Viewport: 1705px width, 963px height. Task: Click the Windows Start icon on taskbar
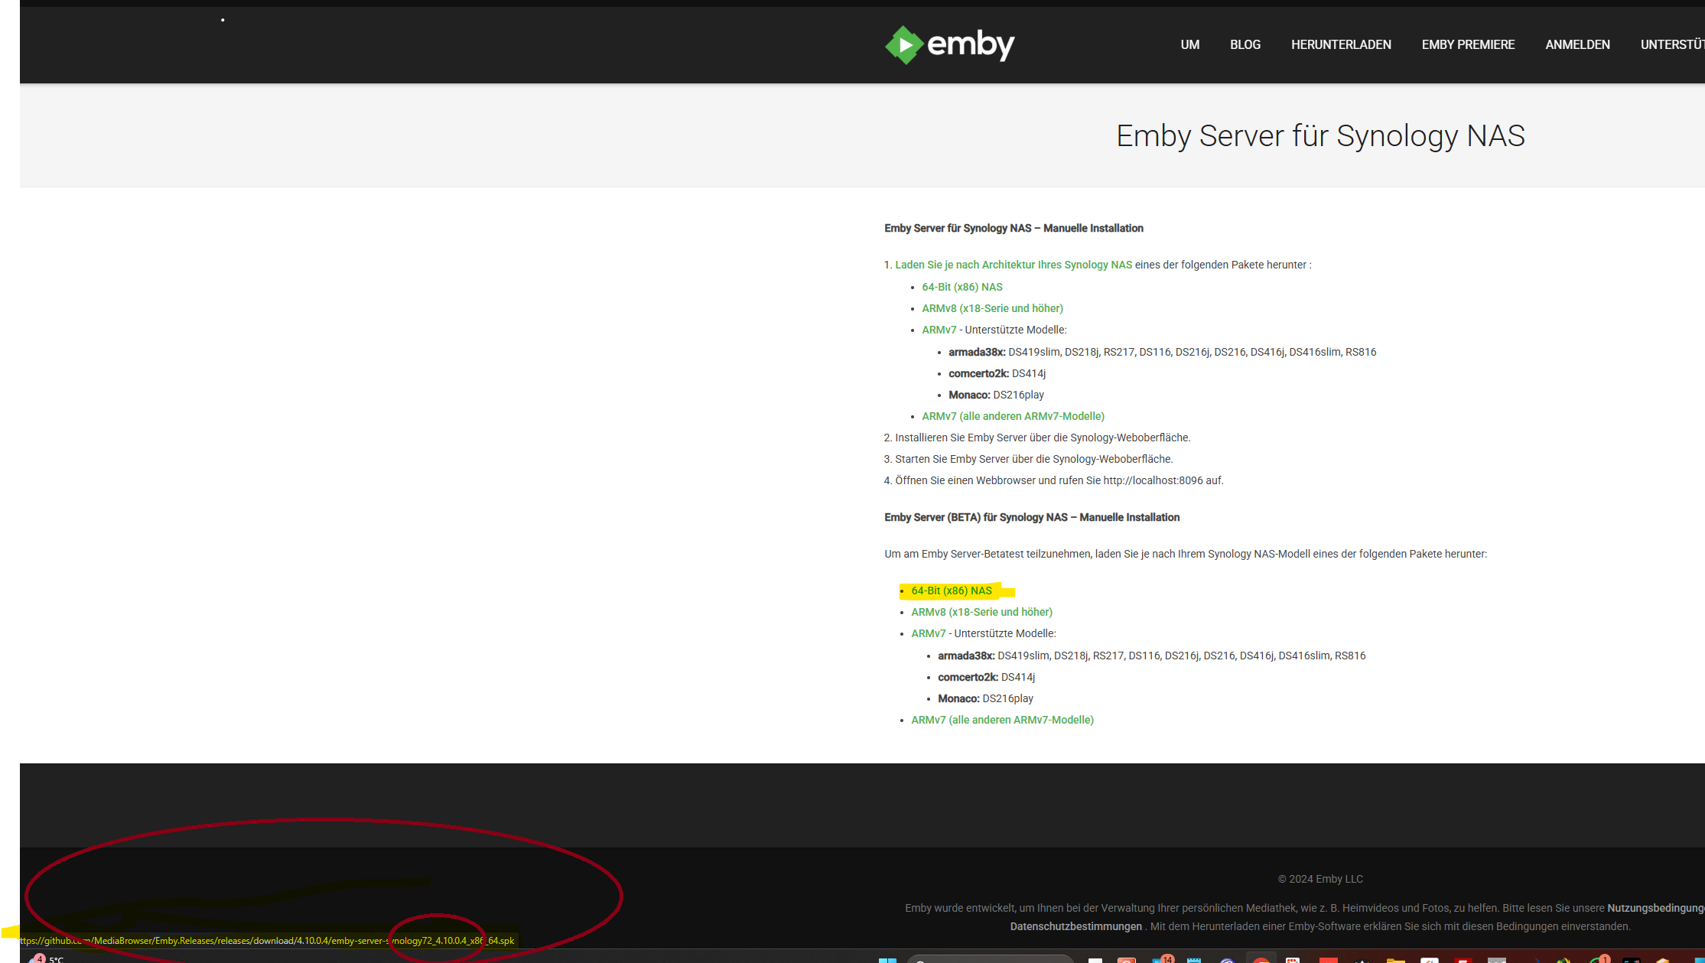coord(887,960)
